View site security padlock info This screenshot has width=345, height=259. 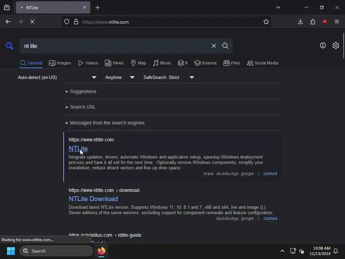pos(76,22)
